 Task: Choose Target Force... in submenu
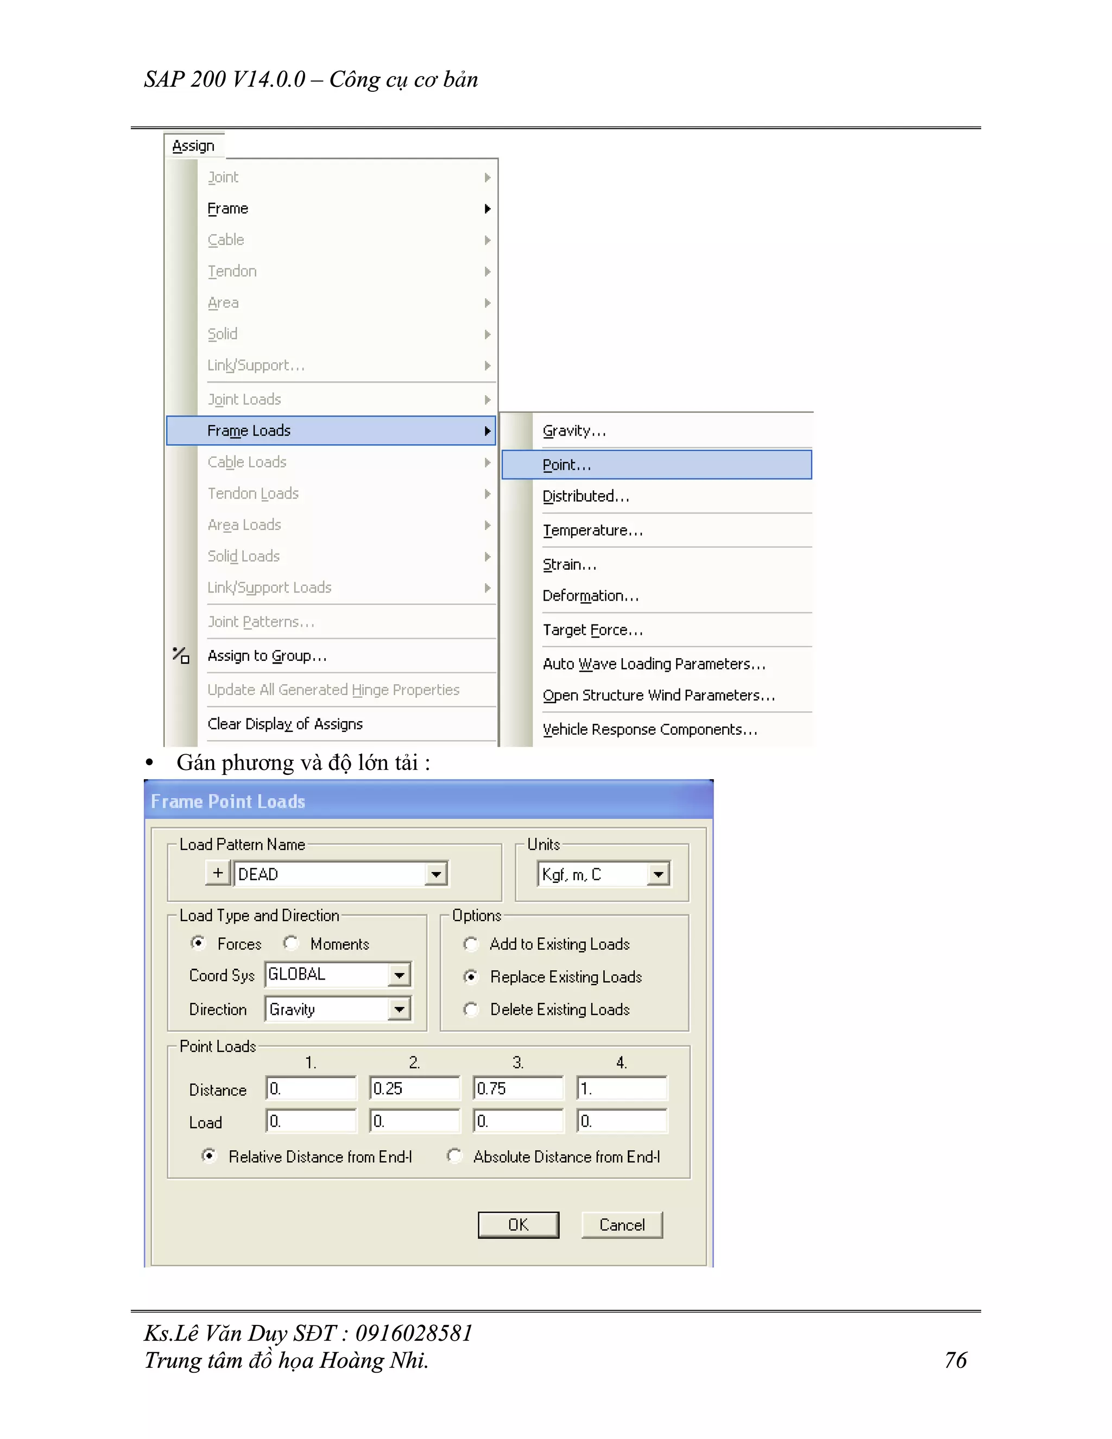656,630
